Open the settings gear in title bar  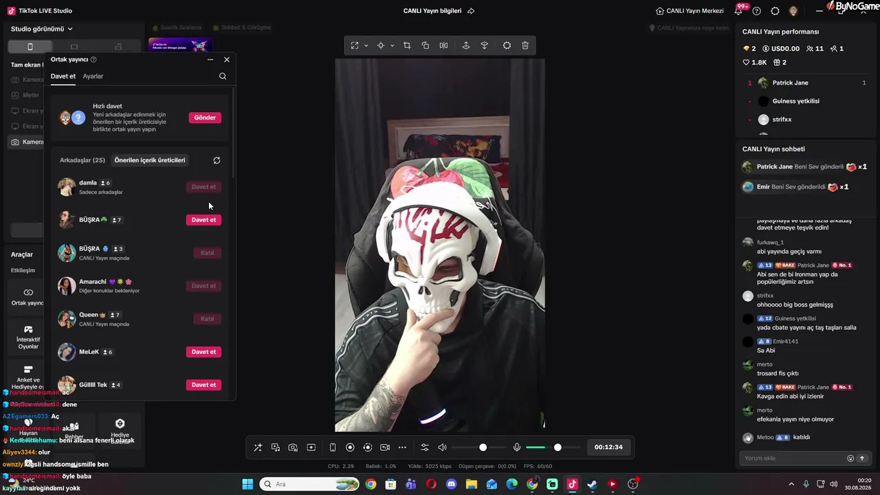775,11
